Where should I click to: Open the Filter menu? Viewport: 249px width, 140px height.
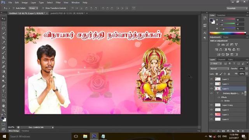pyautogui.click(x=58, y=3)
